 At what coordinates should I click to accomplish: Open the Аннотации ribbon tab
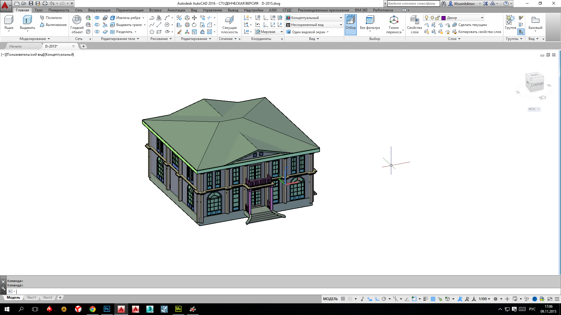[176, 10]
